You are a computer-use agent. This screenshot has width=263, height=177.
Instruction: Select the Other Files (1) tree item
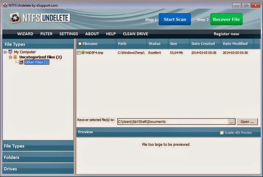[x=37, y=62]
